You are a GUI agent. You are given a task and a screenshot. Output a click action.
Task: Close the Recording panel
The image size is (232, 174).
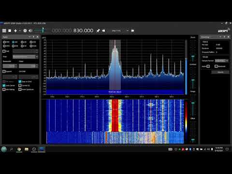click(228, 37)
